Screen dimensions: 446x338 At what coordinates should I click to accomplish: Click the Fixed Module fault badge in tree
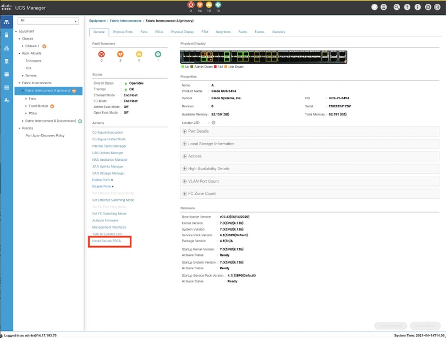(52, 106)
